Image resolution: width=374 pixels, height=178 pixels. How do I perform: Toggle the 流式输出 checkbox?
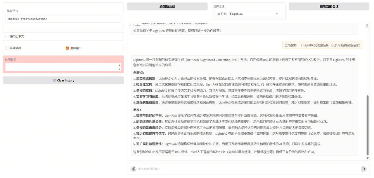(7, 48)
